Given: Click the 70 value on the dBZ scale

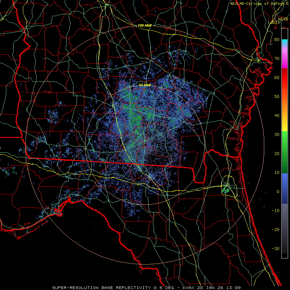Looking at the screenshot, I should (277, 59).
